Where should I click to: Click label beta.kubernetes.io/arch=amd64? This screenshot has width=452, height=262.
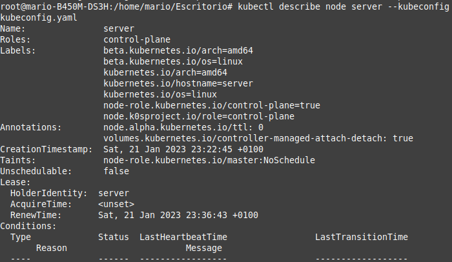pyautogui.click(x=178, y=51)
